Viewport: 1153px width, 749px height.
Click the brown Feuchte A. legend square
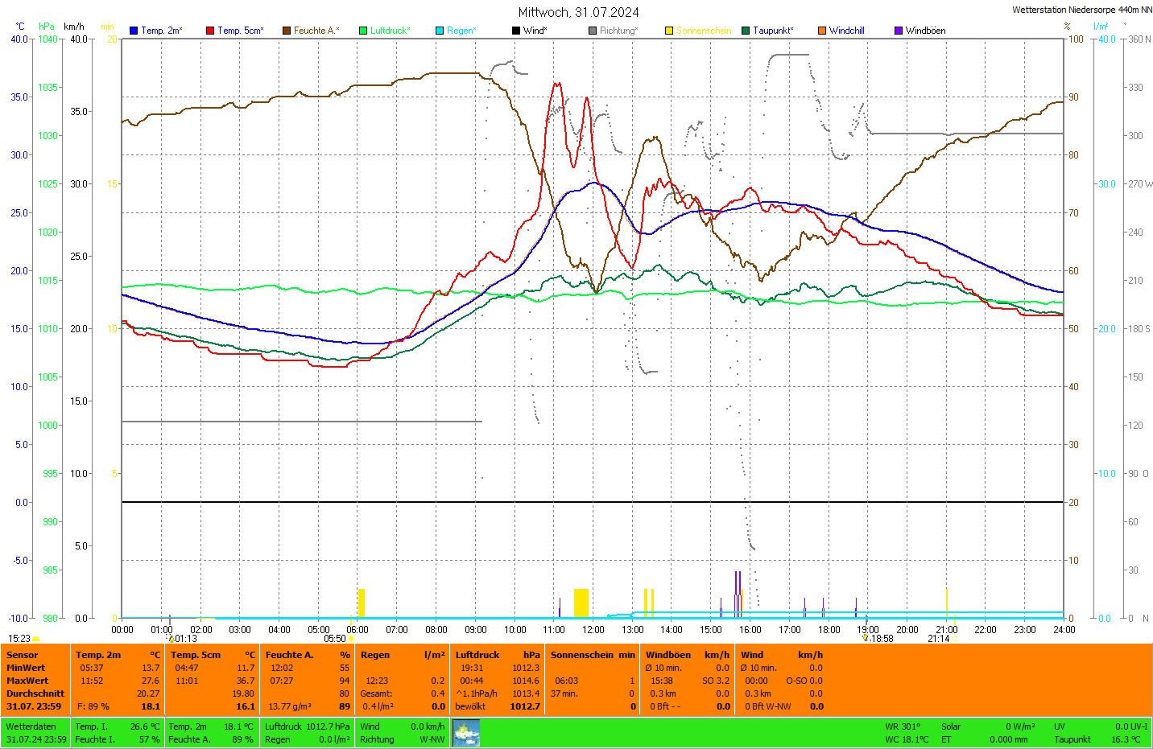click(x=287, y=31)
